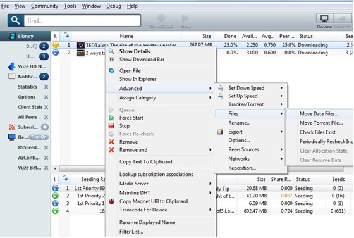Screen dimensions: 354x238
Task: Click the red Stop icon
Action: (x=111, y=126)
